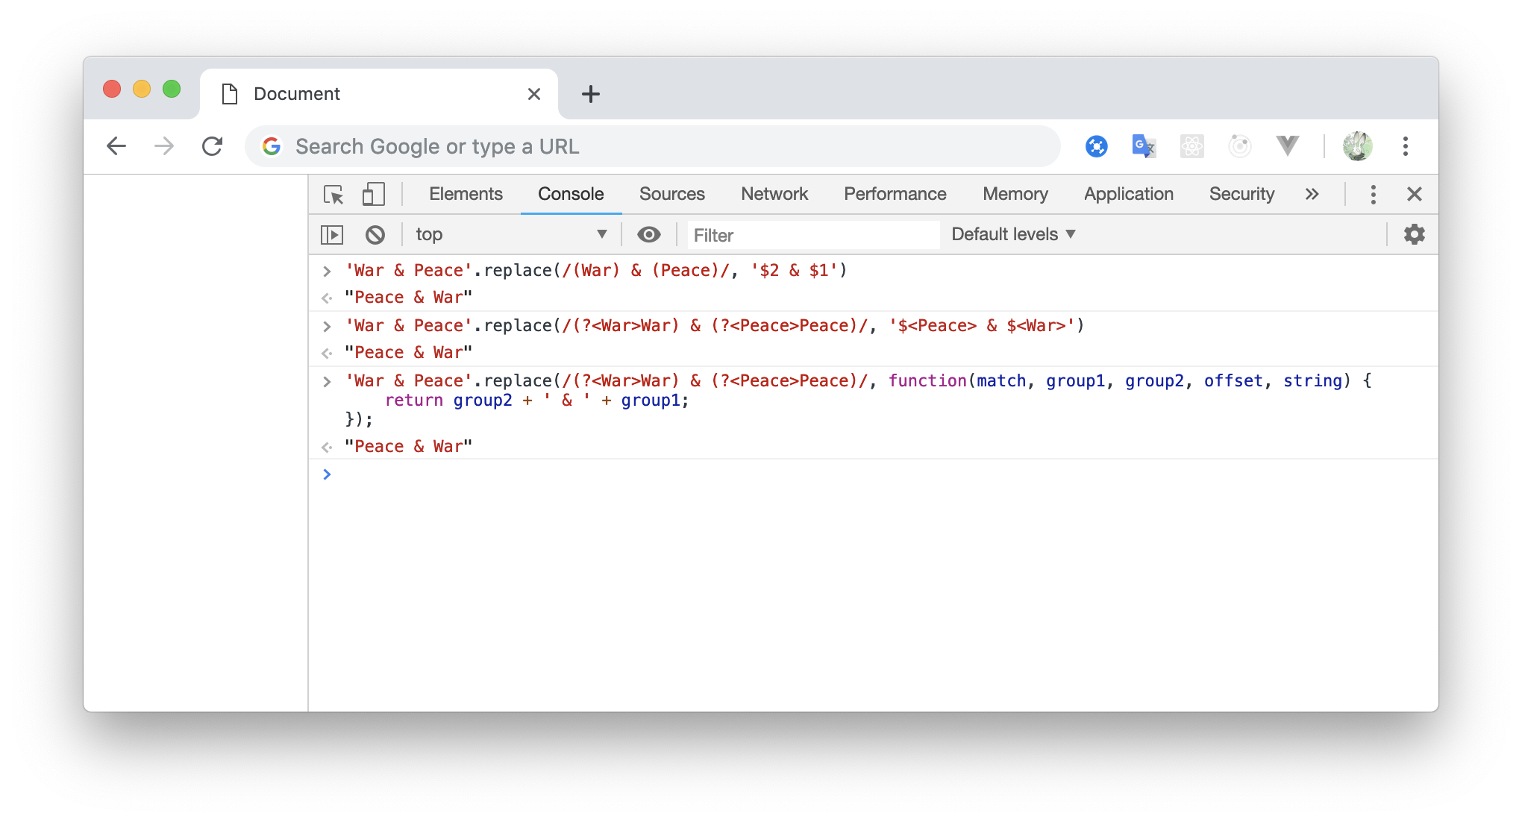Clear console with the ban icon
The width and height of the screenshot is (1522, 822).
375,235
